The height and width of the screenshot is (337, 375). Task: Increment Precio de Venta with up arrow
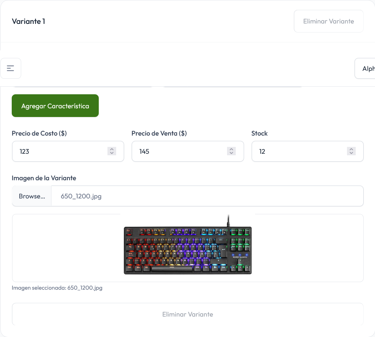tap(231, 150)
